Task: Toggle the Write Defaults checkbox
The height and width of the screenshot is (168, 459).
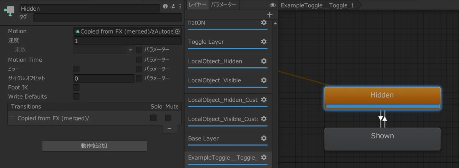Action: pyautogui.click(x=76, y=96)
